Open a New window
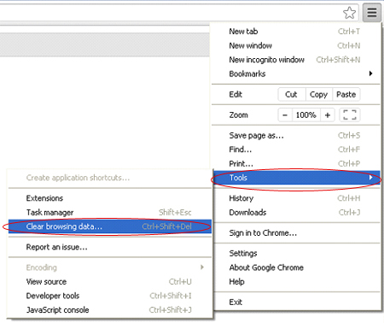This screenshot has height=323, width=384. tap(296, 45)
